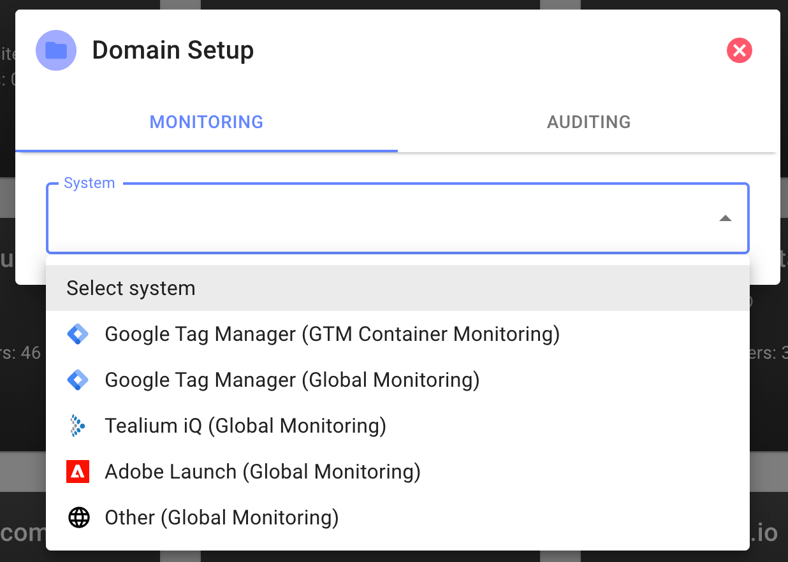The image size is (788, 562).
Task: Pick Google Tag Manager (Global Monitoring) option
Action: 292,380
